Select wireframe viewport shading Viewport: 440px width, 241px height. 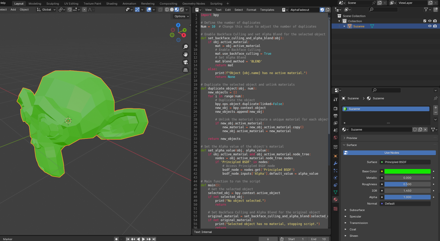coord(167,10)
